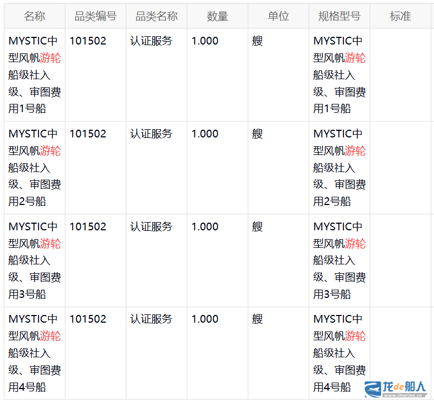Click red 游轮 link in 3号船 名称 cell
The image size is (434, 404).
pos(50,243)
